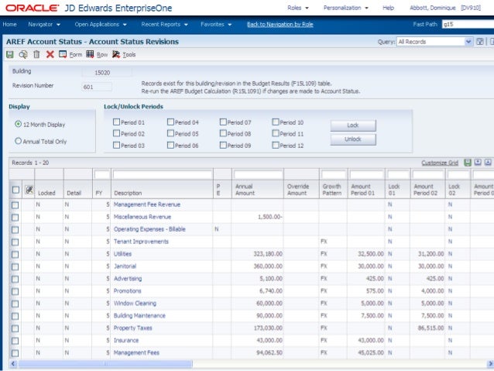Click the Building field value 15020

click(107, 73)
